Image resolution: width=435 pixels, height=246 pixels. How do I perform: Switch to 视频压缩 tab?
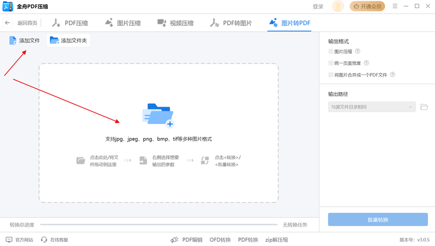(175, 23)
